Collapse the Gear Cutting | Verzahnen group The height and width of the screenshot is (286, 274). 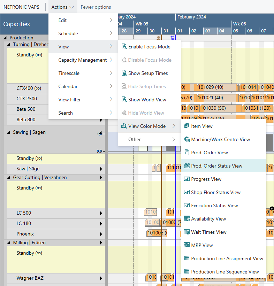(8, 177)
